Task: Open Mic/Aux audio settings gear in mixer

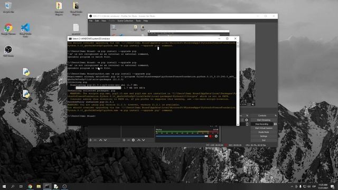Action: click(x=216, y=136)
